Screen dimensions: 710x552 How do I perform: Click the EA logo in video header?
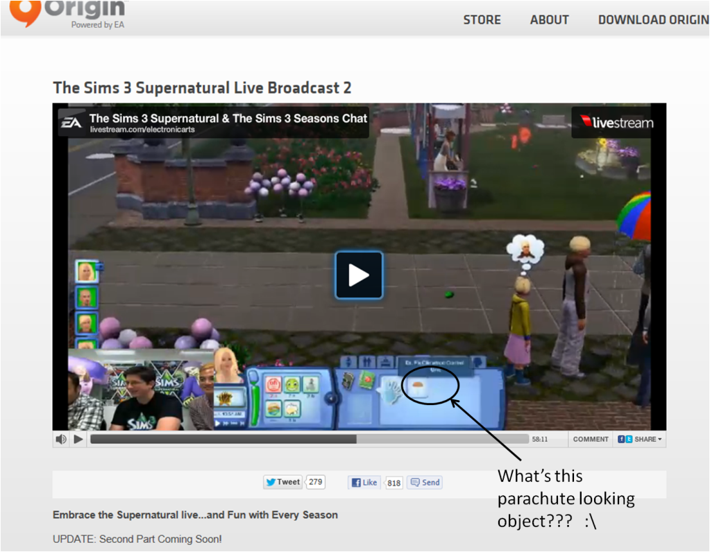pyautogui.click(x=71, y=122)
